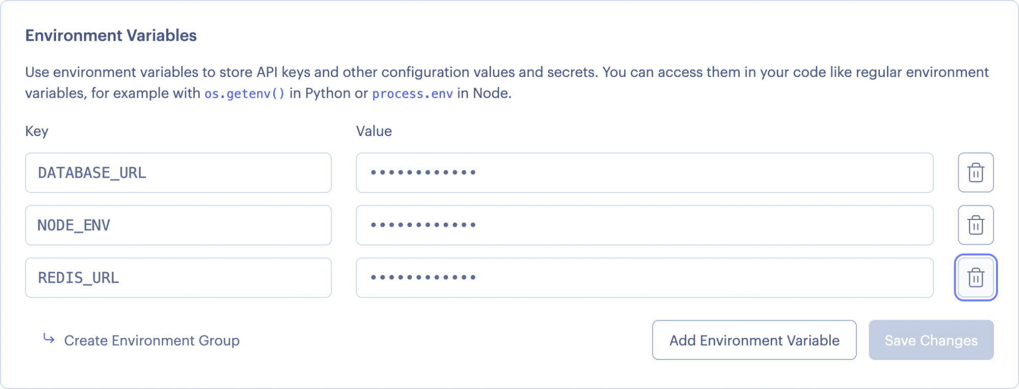This screenshot has width=1019, height=389.
Task: Click the arrow icon beside Create Environment Group
Action: [x=49, y=339]
